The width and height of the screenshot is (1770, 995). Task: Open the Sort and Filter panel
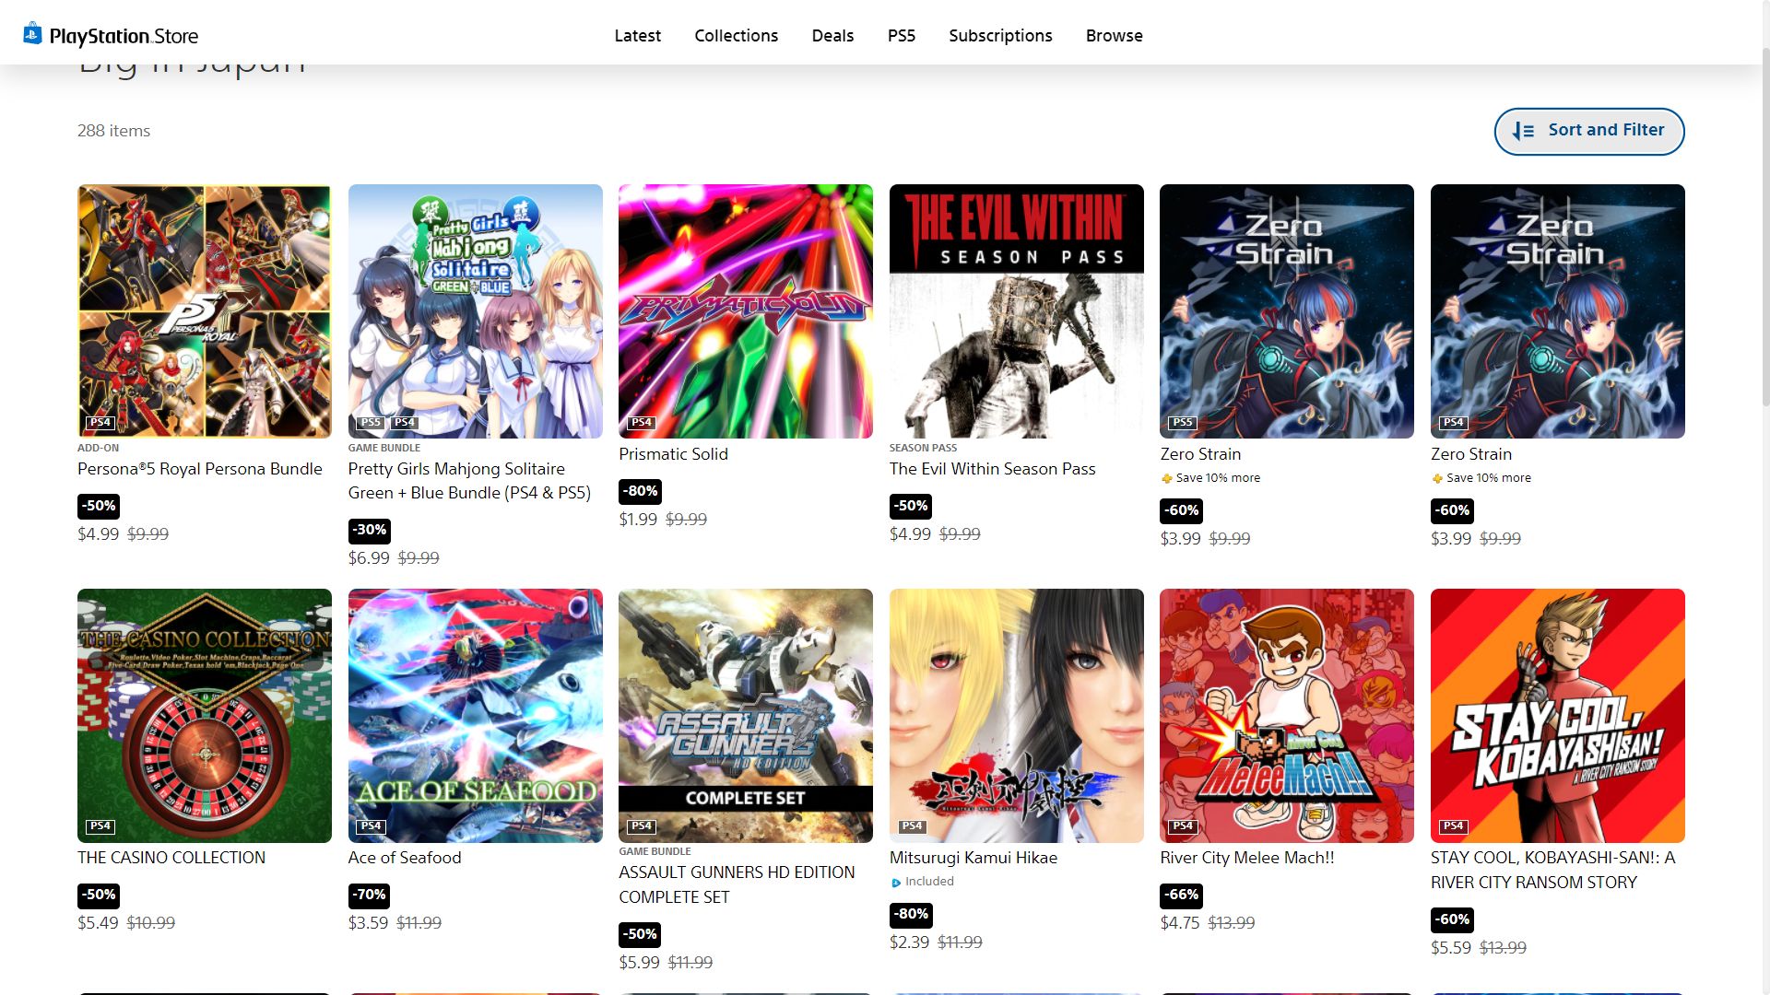pyautogui.click(x=1588, y=131)
